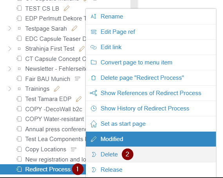Viewport: 223px width, 178px height.
Task: Choose Modified in the context menu
Action: coord(151,139)
